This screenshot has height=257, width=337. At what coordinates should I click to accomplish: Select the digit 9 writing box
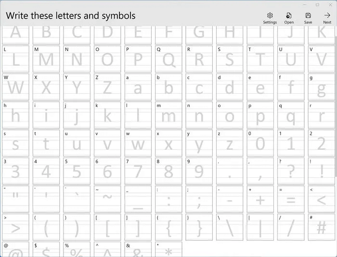tap(199, 171)
